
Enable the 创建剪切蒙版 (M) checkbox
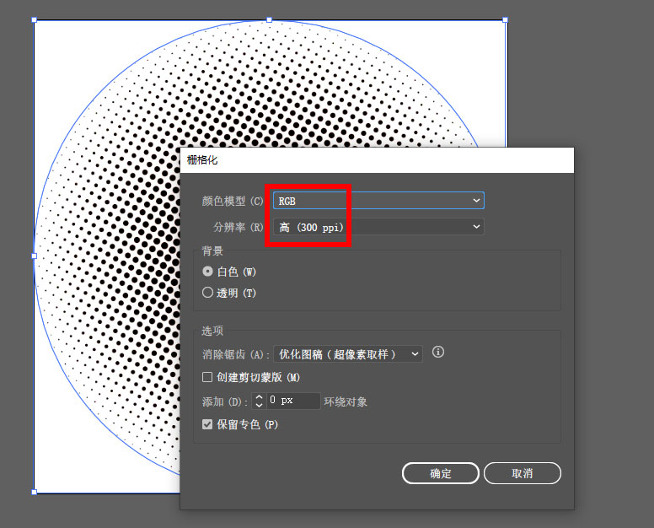click(206, 377)
